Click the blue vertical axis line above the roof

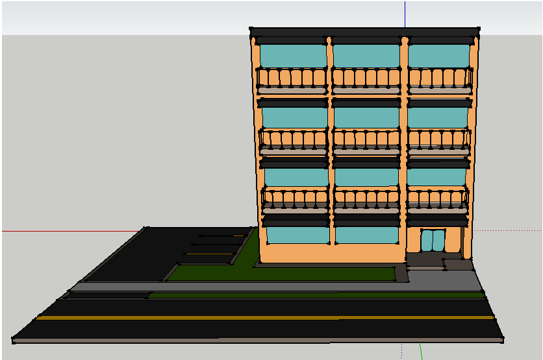click(405, 14)
